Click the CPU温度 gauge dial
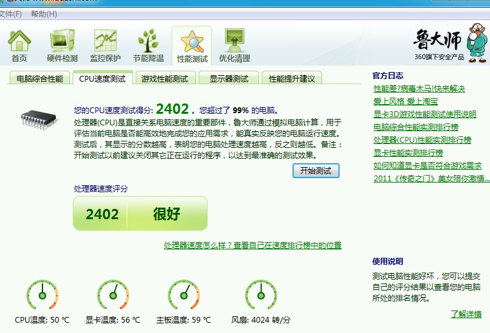 (42, 295)
